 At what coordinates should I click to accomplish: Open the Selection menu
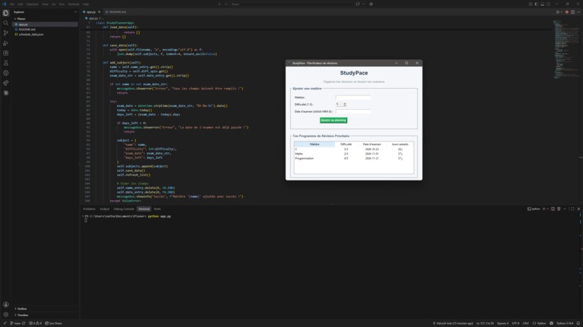click(33, 4)
